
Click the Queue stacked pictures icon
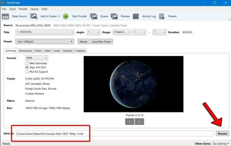pyautogui.click(x=94, y=16)
